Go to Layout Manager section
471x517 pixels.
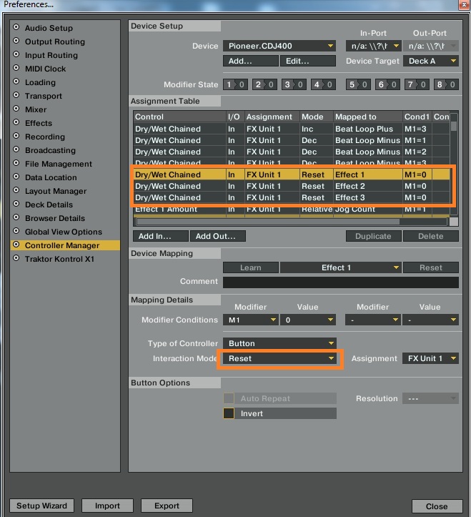[x=55, y=191]
